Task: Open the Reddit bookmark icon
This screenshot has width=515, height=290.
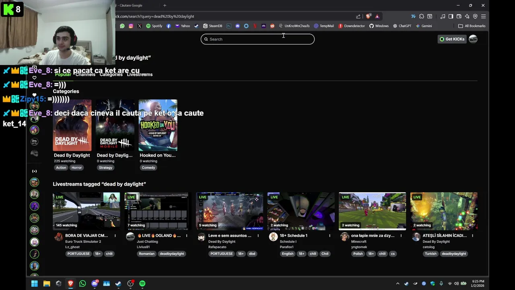Action: tap(272, 26)
